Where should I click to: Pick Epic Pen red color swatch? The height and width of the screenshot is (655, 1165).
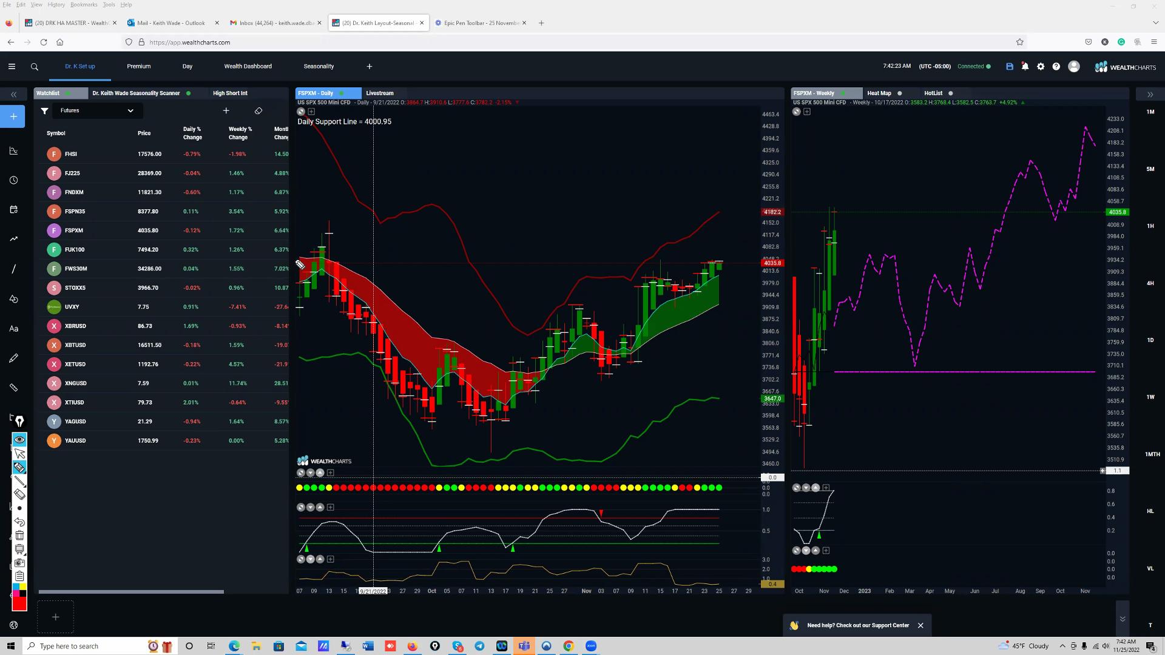click(19, 603)
